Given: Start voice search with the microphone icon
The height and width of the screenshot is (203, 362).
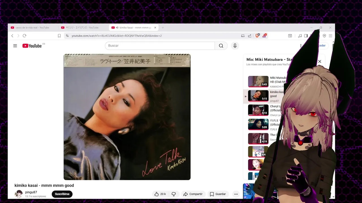Looking at the screenshot, I should [235, 46].
